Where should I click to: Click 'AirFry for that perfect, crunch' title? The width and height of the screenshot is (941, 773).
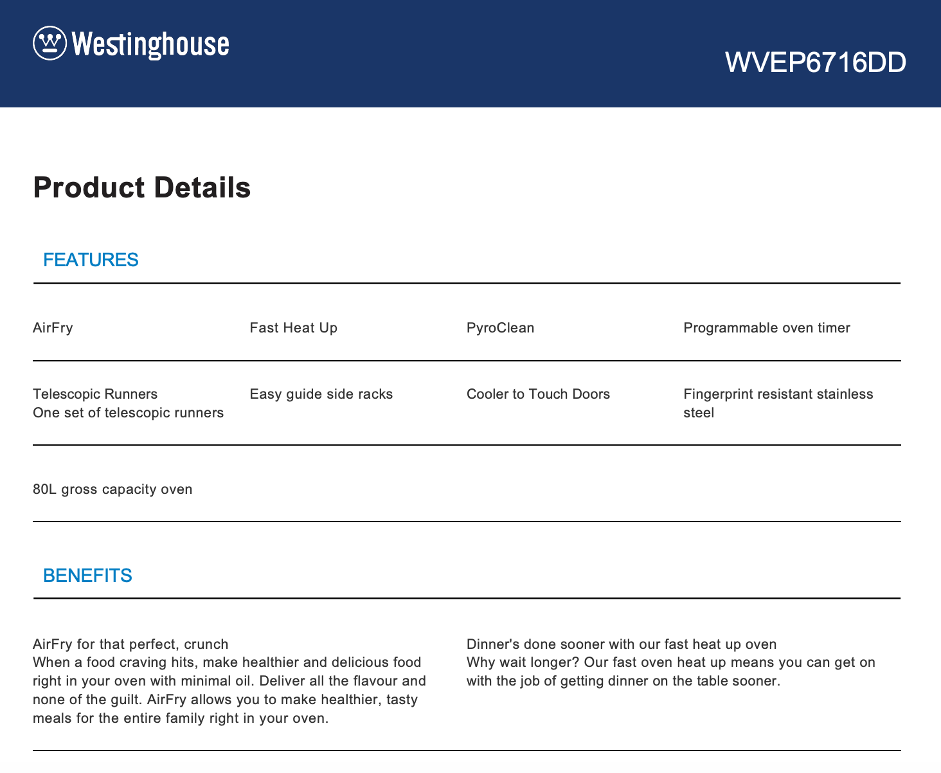point(130,644)
